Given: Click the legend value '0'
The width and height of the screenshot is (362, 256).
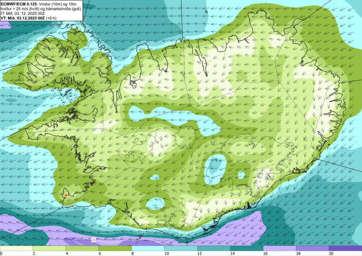Looking at the screenshot, I should click(x=1, y=254).
